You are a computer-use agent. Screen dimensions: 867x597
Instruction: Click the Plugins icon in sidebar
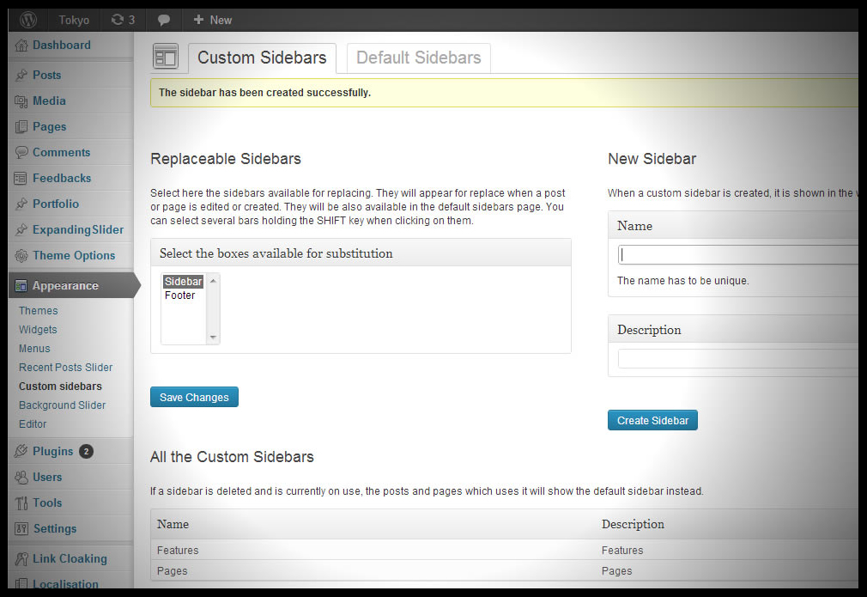pyautogui.click(x=21, y=452)
